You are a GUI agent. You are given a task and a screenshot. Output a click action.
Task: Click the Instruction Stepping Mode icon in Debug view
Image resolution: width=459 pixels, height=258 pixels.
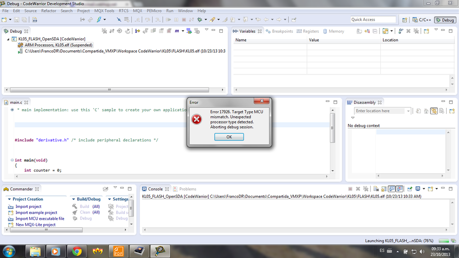click(x=137, y=31)
